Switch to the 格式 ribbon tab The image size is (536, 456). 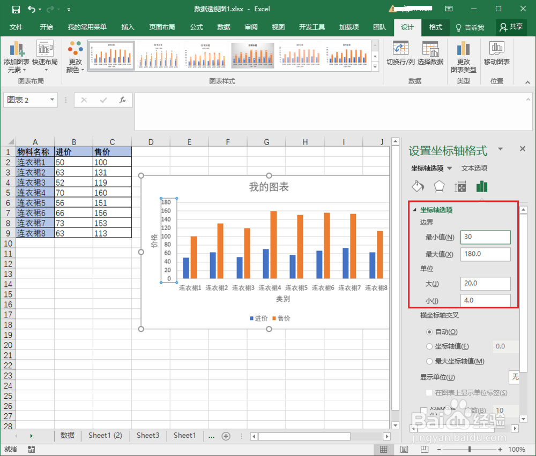tap(435, 27)
